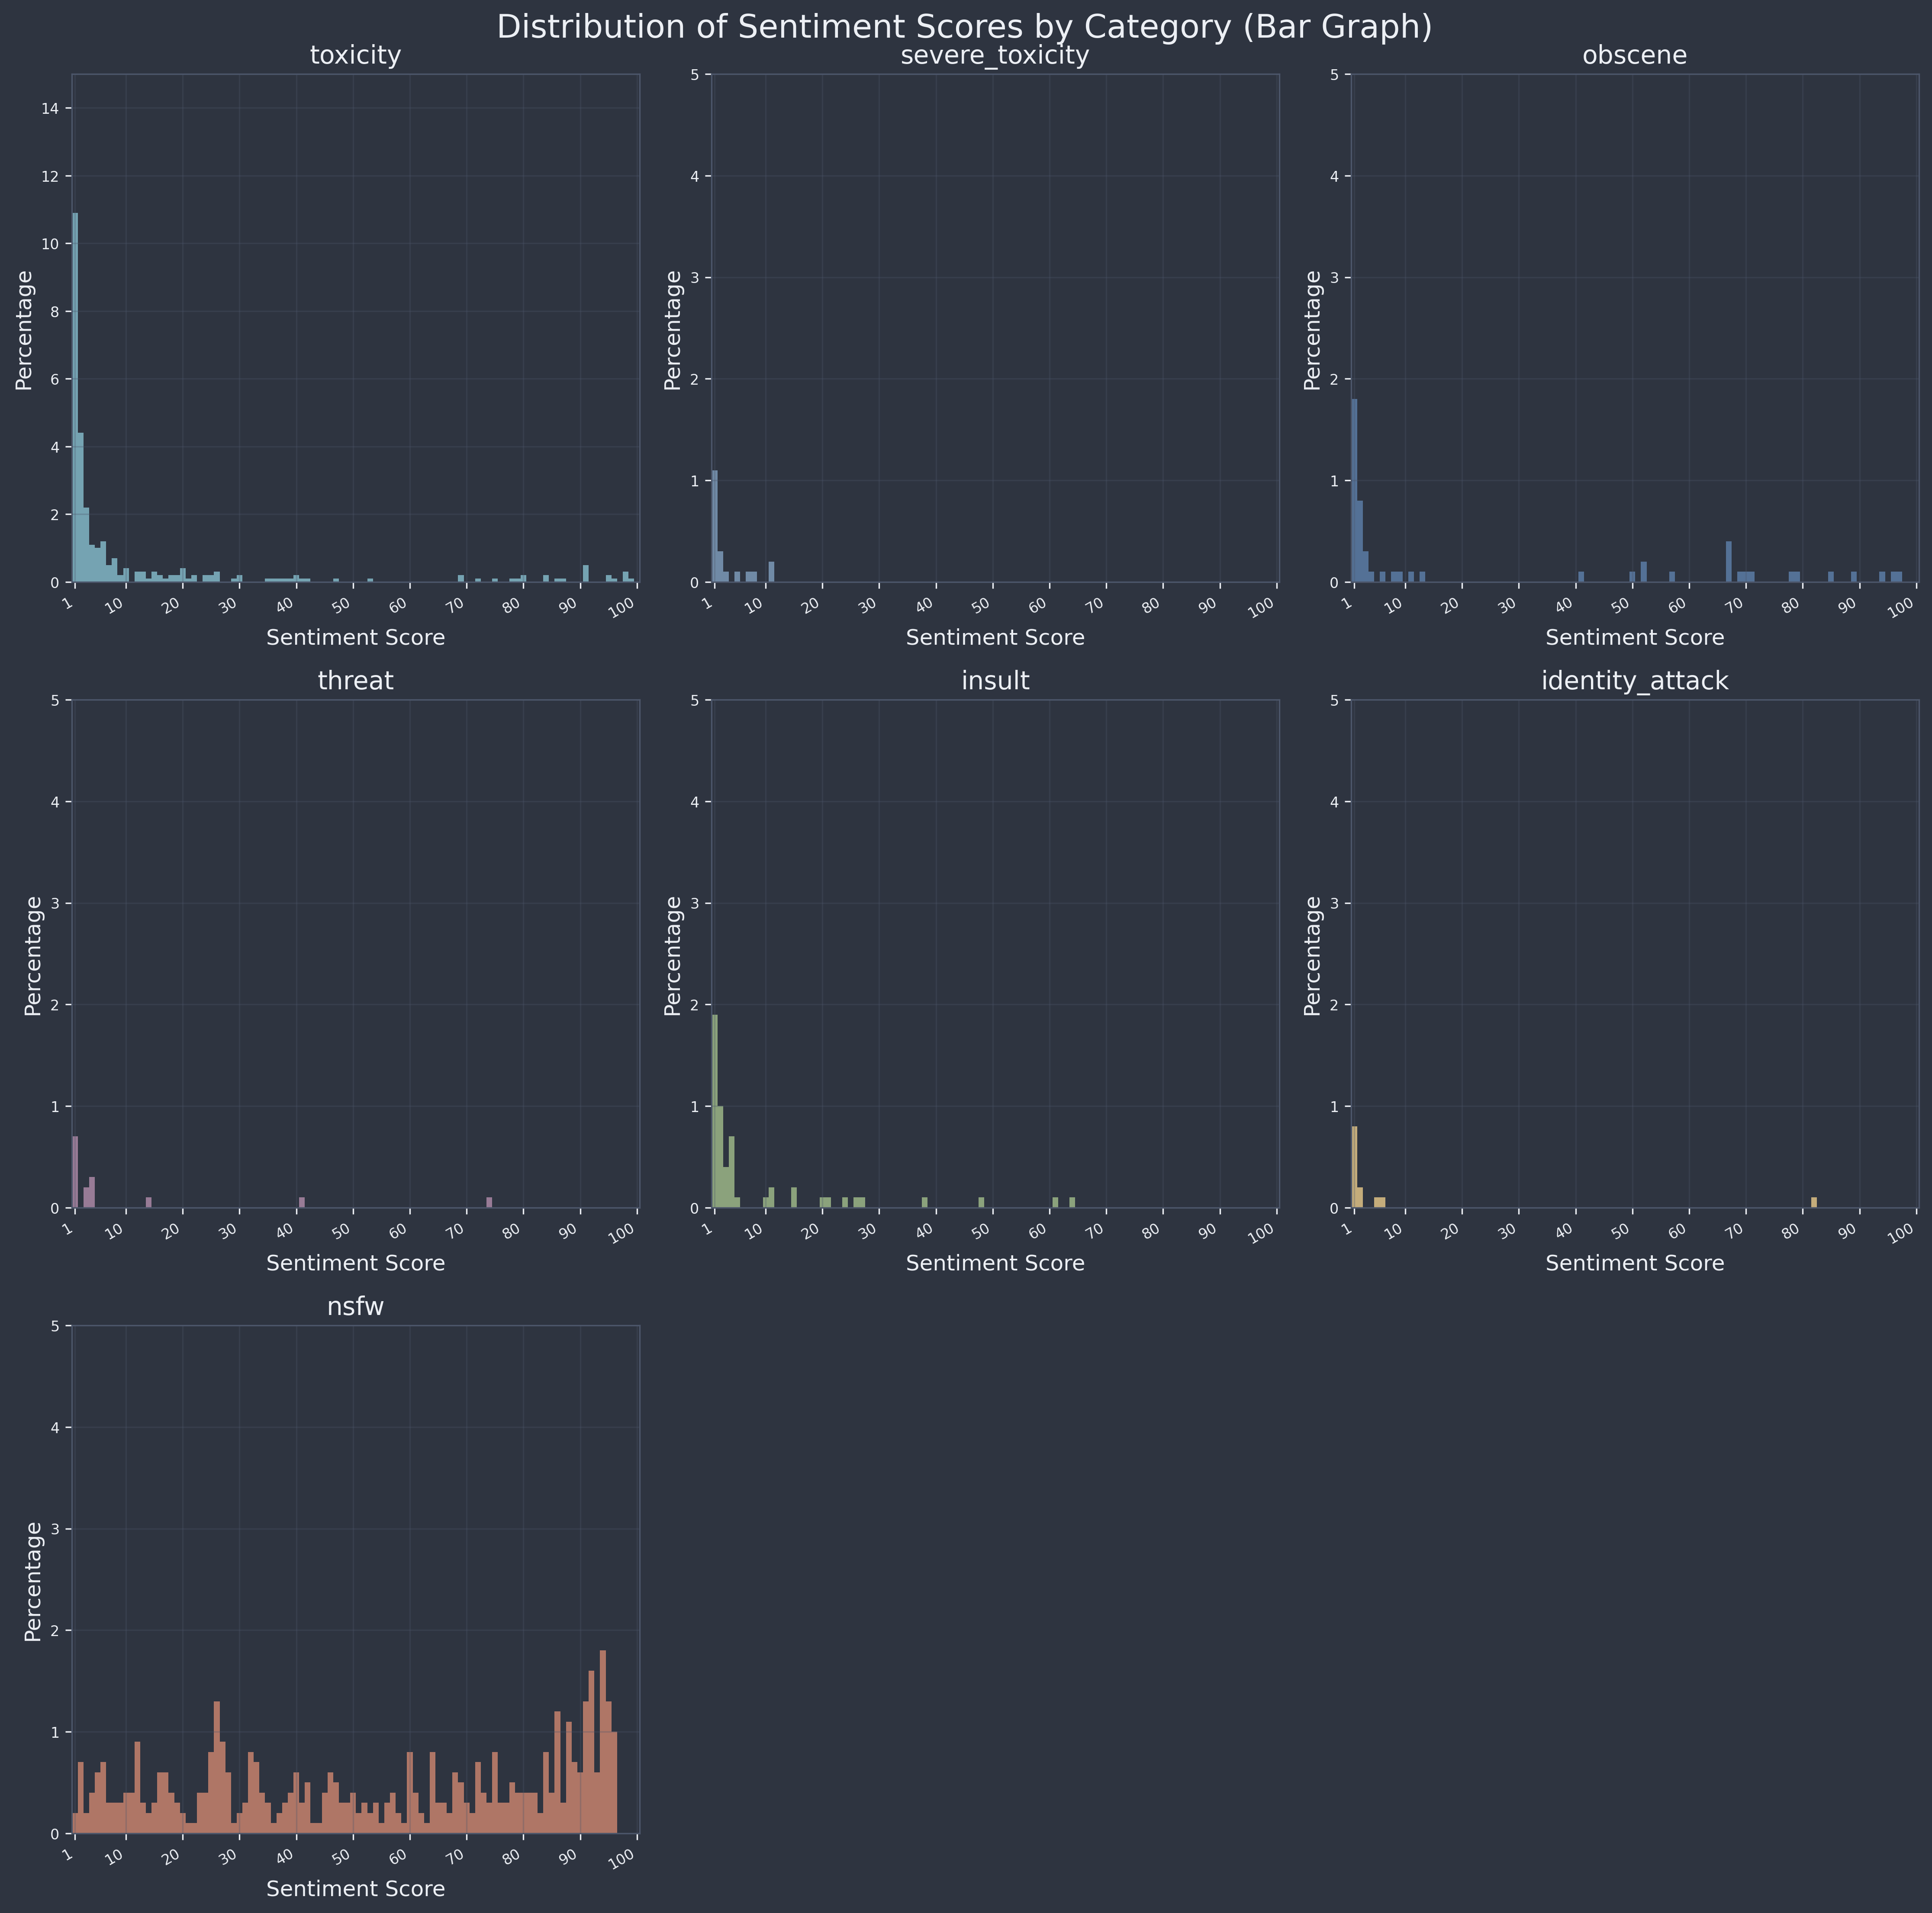The height and width of the screenshot is (1913, 1932).
Task: Click the main title 'Distribution of Sentiment Scores by Category'
Action: coord(965,26)
